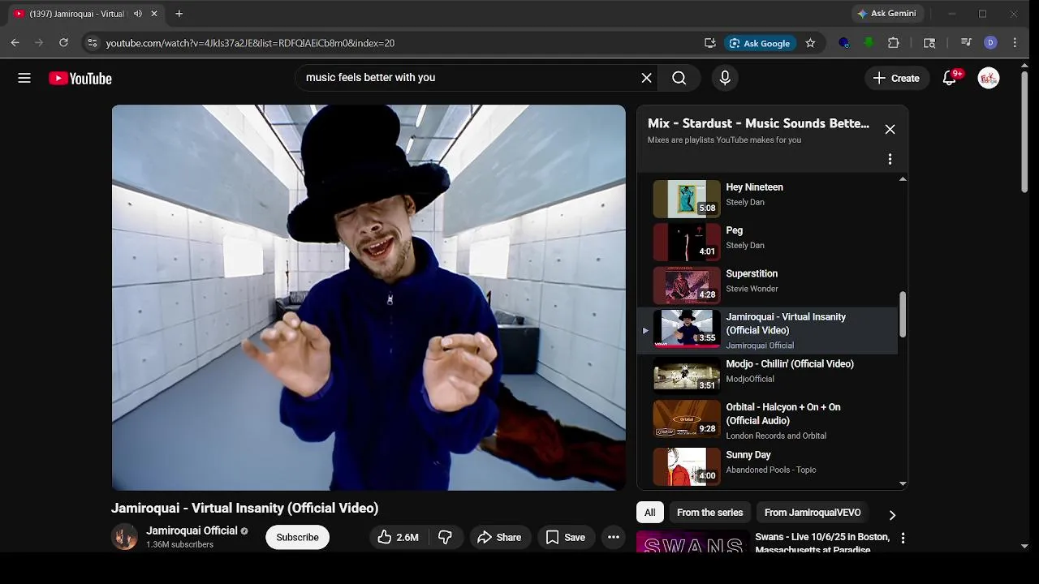Image resolution: width=1039 pixels, height=584 pixels.
Task: Open the Swans Live video title
Action: (x=822, y=543)
